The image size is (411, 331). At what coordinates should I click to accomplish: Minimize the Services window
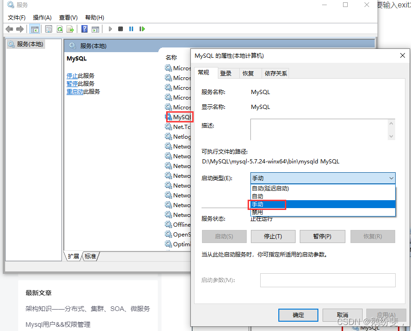(324, 5)
